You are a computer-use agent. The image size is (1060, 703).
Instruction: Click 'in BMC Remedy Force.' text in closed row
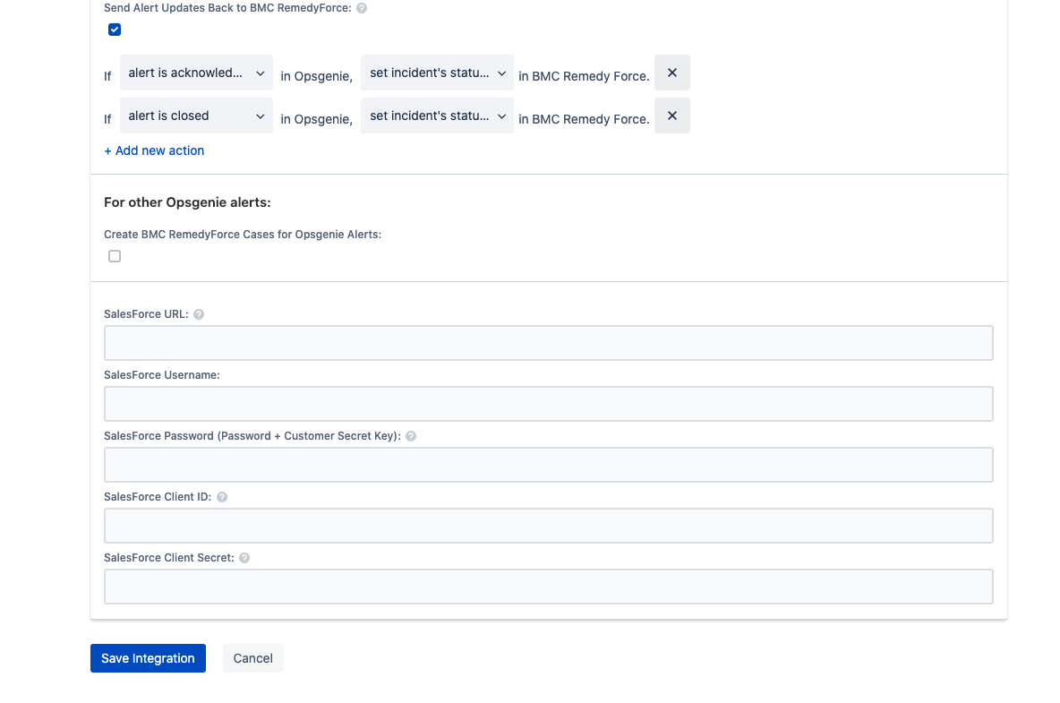pyautogui.click(x=584, y=119)
